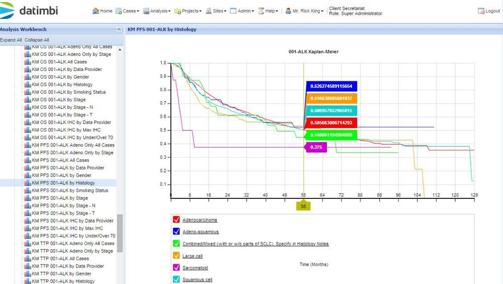Click Collapse All in the workbench
This screenshot has height=284, width=503.
pyautogui.click(x=37, y=40)
